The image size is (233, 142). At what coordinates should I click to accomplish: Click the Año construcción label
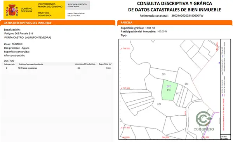click(x=14, y=56)
